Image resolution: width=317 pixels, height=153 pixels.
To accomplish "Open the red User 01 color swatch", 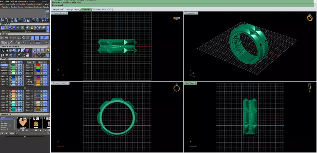I will 38,65.
